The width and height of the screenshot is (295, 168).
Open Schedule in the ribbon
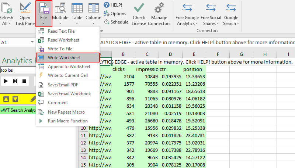click(116, 22)
